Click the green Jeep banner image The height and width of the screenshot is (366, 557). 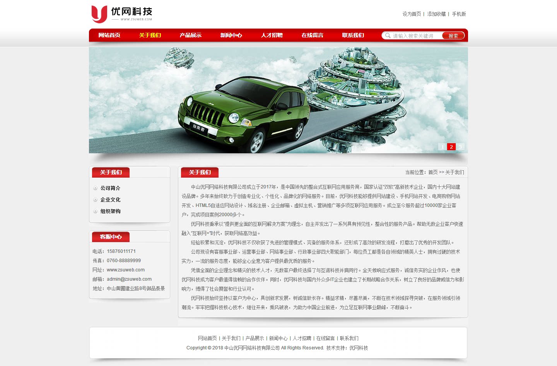(x=278, y=100)
